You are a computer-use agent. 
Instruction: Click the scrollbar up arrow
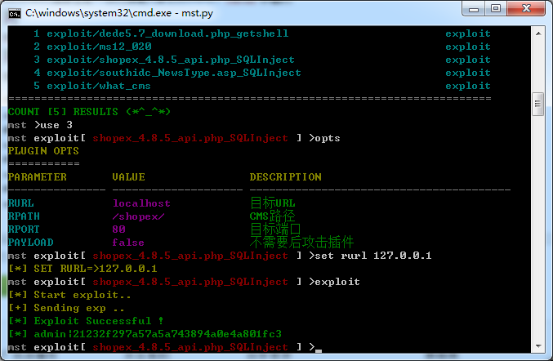(x=537, y=33)
